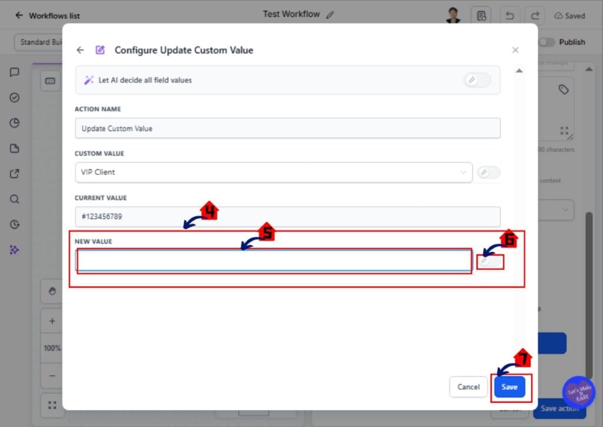Go back to Workflows list
This screenshot has width=603, height=427.
[x=47, y=16]
